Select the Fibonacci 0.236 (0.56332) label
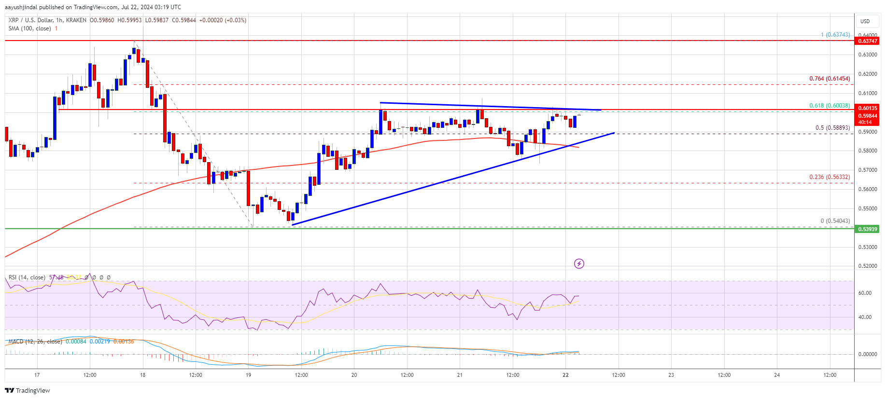The width and height of the screenshot is (886, 399). [x=830, y=177]
